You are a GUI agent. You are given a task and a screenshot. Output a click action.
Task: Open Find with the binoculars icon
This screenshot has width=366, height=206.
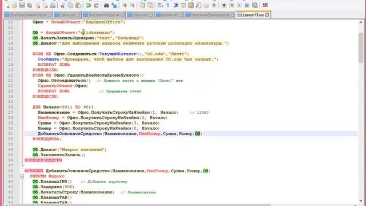pyautogui.click(x=106, y=5)
